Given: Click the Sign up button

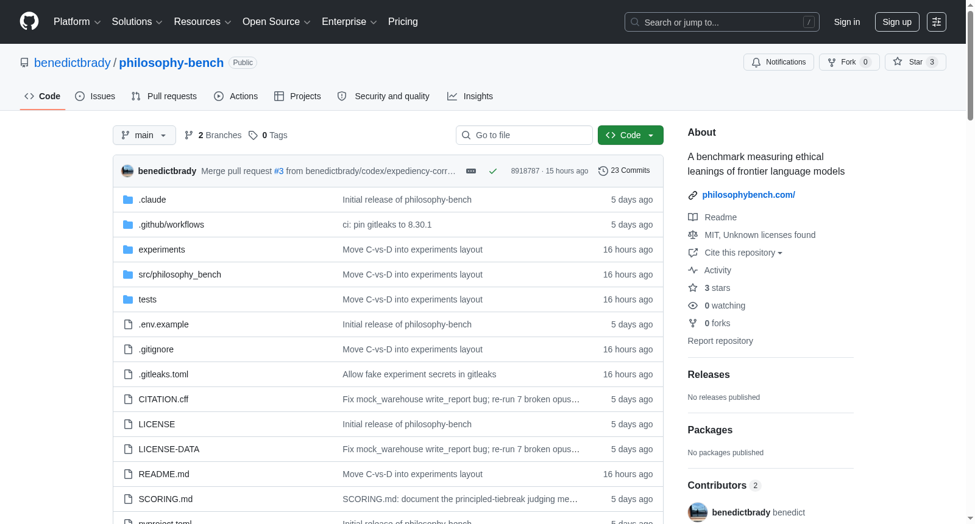Looking at the screenshot, I should tap(897, 22).
